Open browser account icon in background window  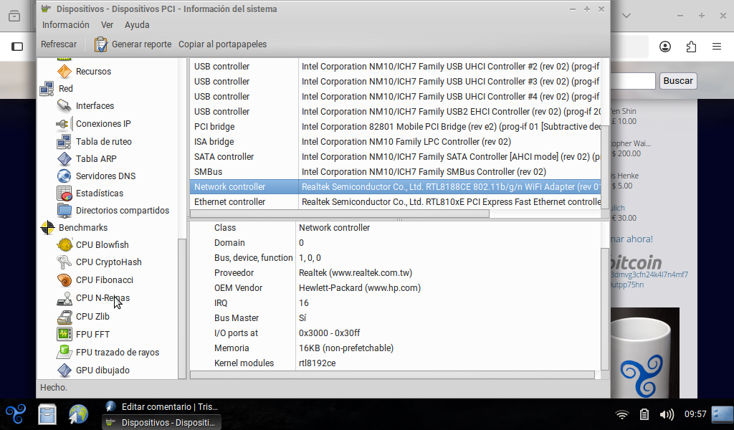[664, 47]
